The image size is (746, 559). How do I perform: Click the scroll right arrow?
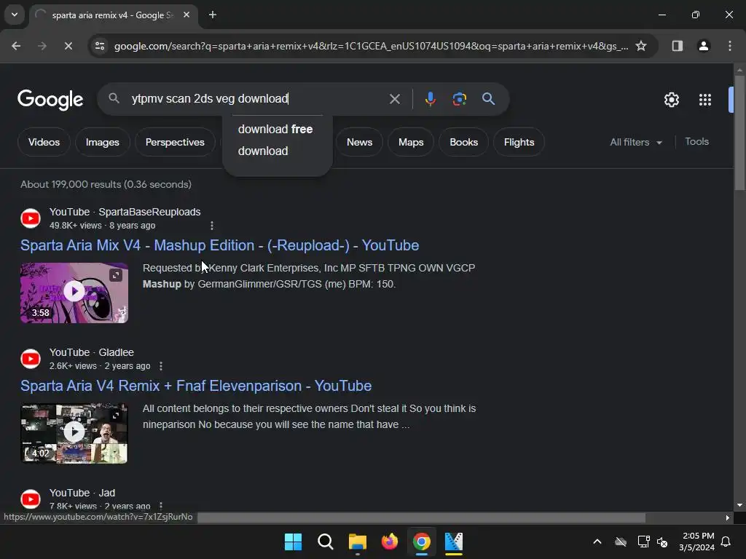(x=728, y=518)
